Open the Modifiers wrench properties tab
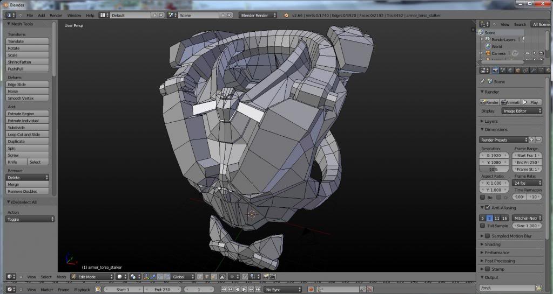This screenshot has width=553, height=294. [532, 71]
